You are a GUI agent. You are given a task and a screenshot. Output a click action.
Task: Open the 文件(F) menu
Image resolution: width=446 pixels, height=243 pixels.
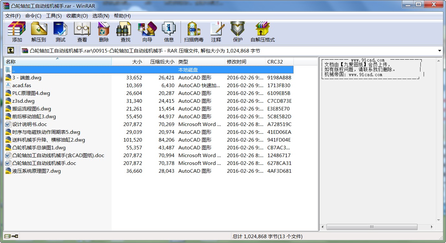coord(13,16)
